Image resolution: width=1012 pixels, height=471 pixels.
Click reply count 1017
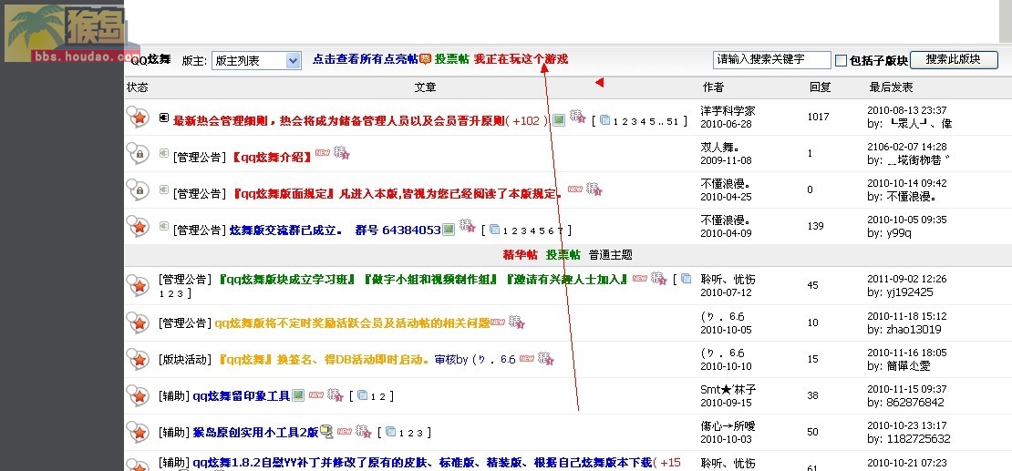pos(819,117)
